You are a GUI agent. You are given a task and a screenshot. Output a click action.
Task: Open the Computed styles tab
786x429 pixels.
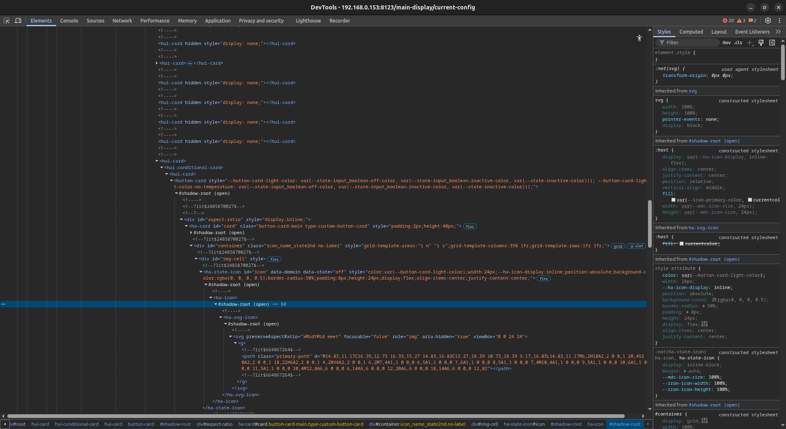pos(691,32)
